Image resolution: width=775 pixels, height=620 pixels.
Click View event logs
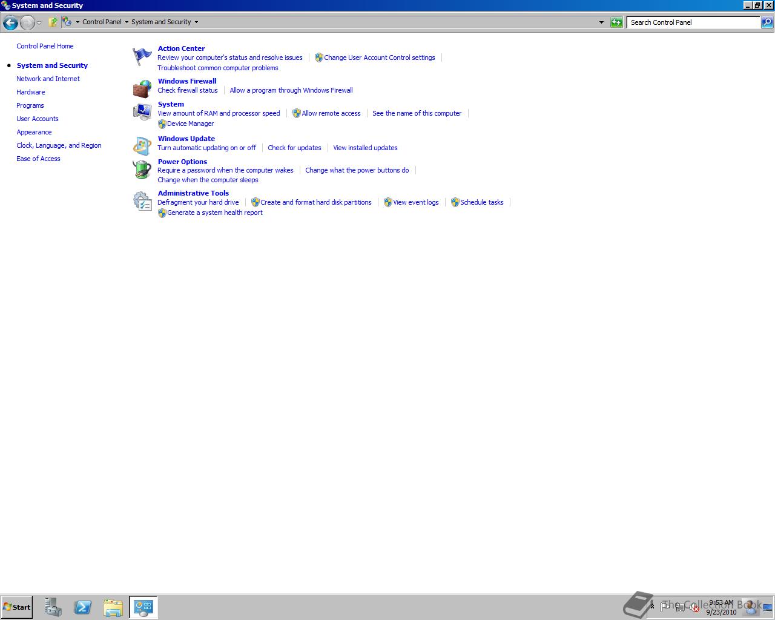[415, 202]
